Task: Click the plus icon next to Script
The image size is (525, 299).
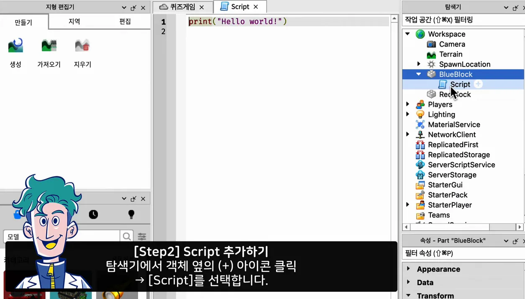Action: click(x=478, y=84)
